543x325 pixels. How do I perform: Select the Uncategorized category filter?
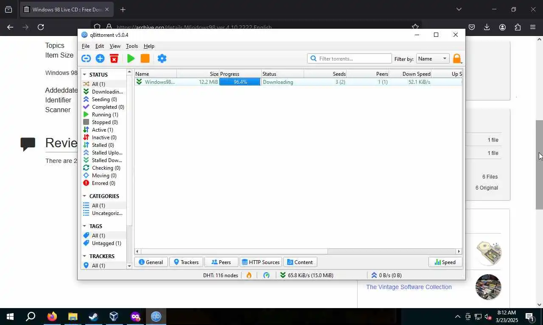coord(104,213)
